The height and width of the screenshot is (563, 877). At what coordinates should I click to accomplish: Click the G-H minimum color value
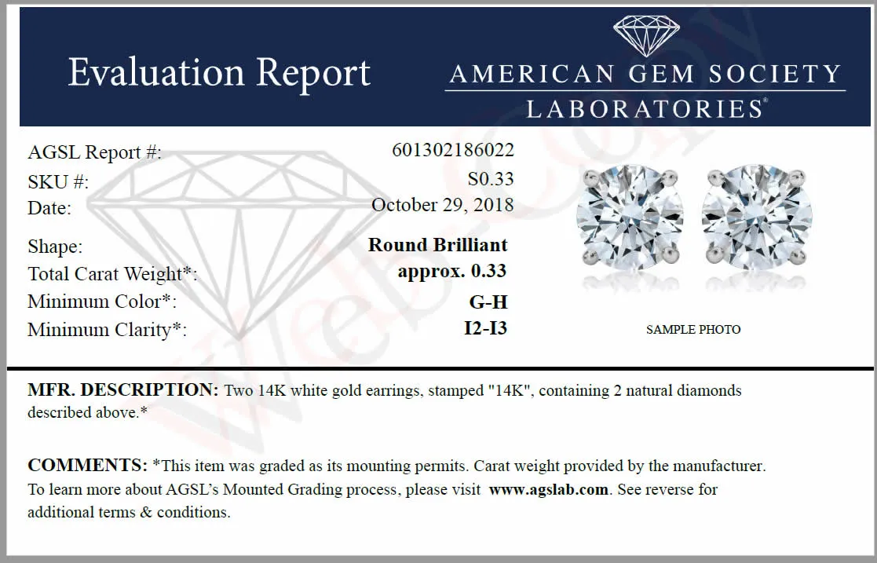[488, 302]
